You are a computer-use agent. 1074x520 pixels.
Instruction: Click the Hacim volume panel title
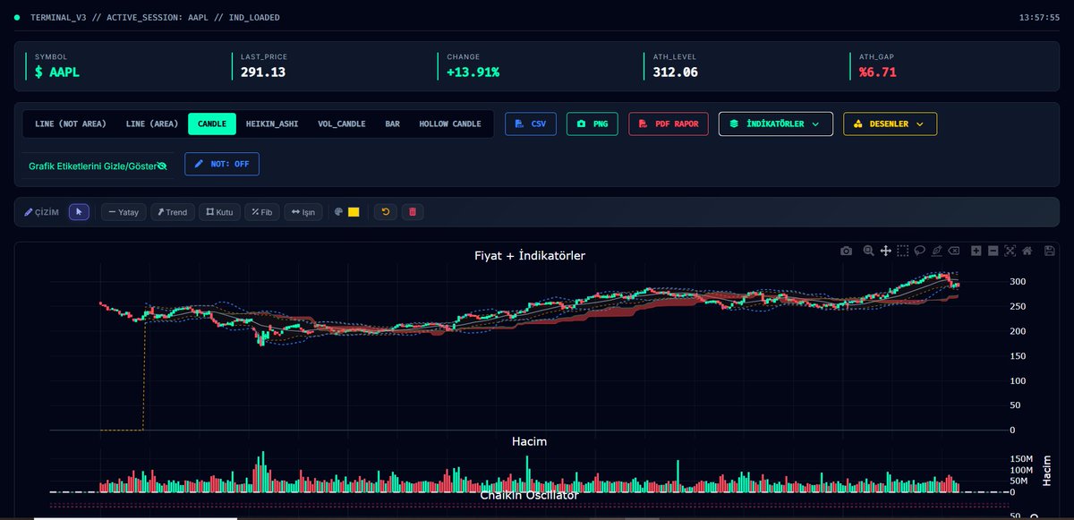pyautogui.click(x=529, y=441)
